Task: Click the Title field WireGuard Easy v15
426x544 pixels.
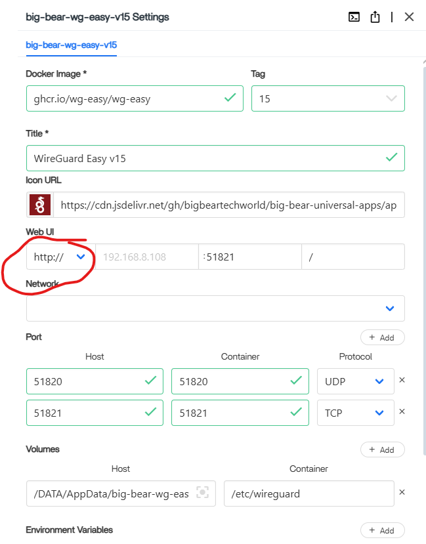Action: (203, 158)
